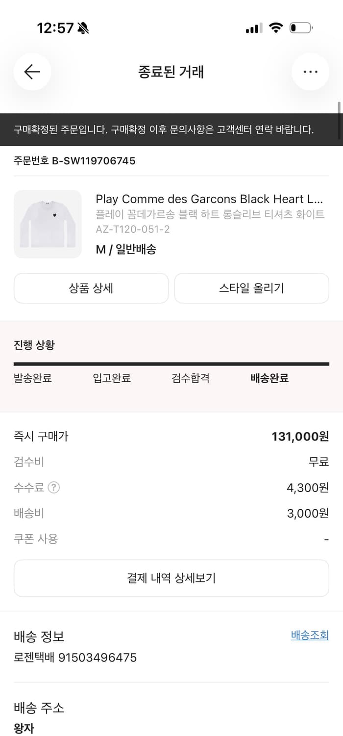Tap the muted notification bell in the status bar
This screenshot has height=736, width=343.
pos(82,28)
